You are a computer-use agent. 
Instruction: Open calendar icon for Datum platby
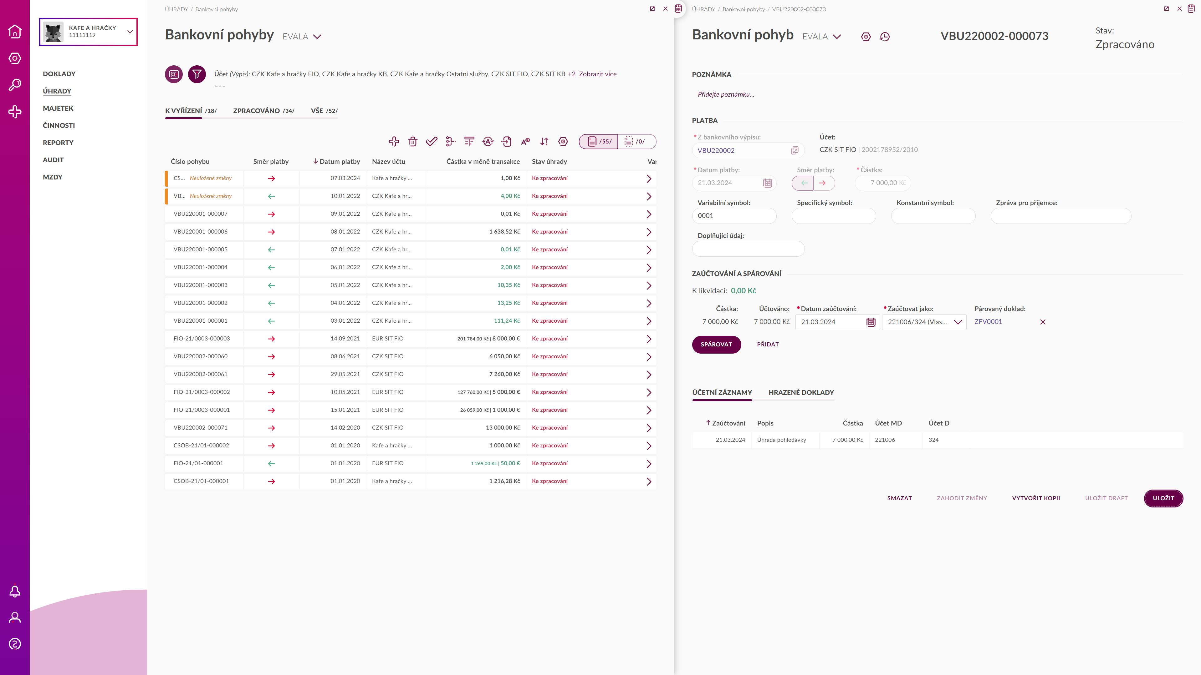767,183
